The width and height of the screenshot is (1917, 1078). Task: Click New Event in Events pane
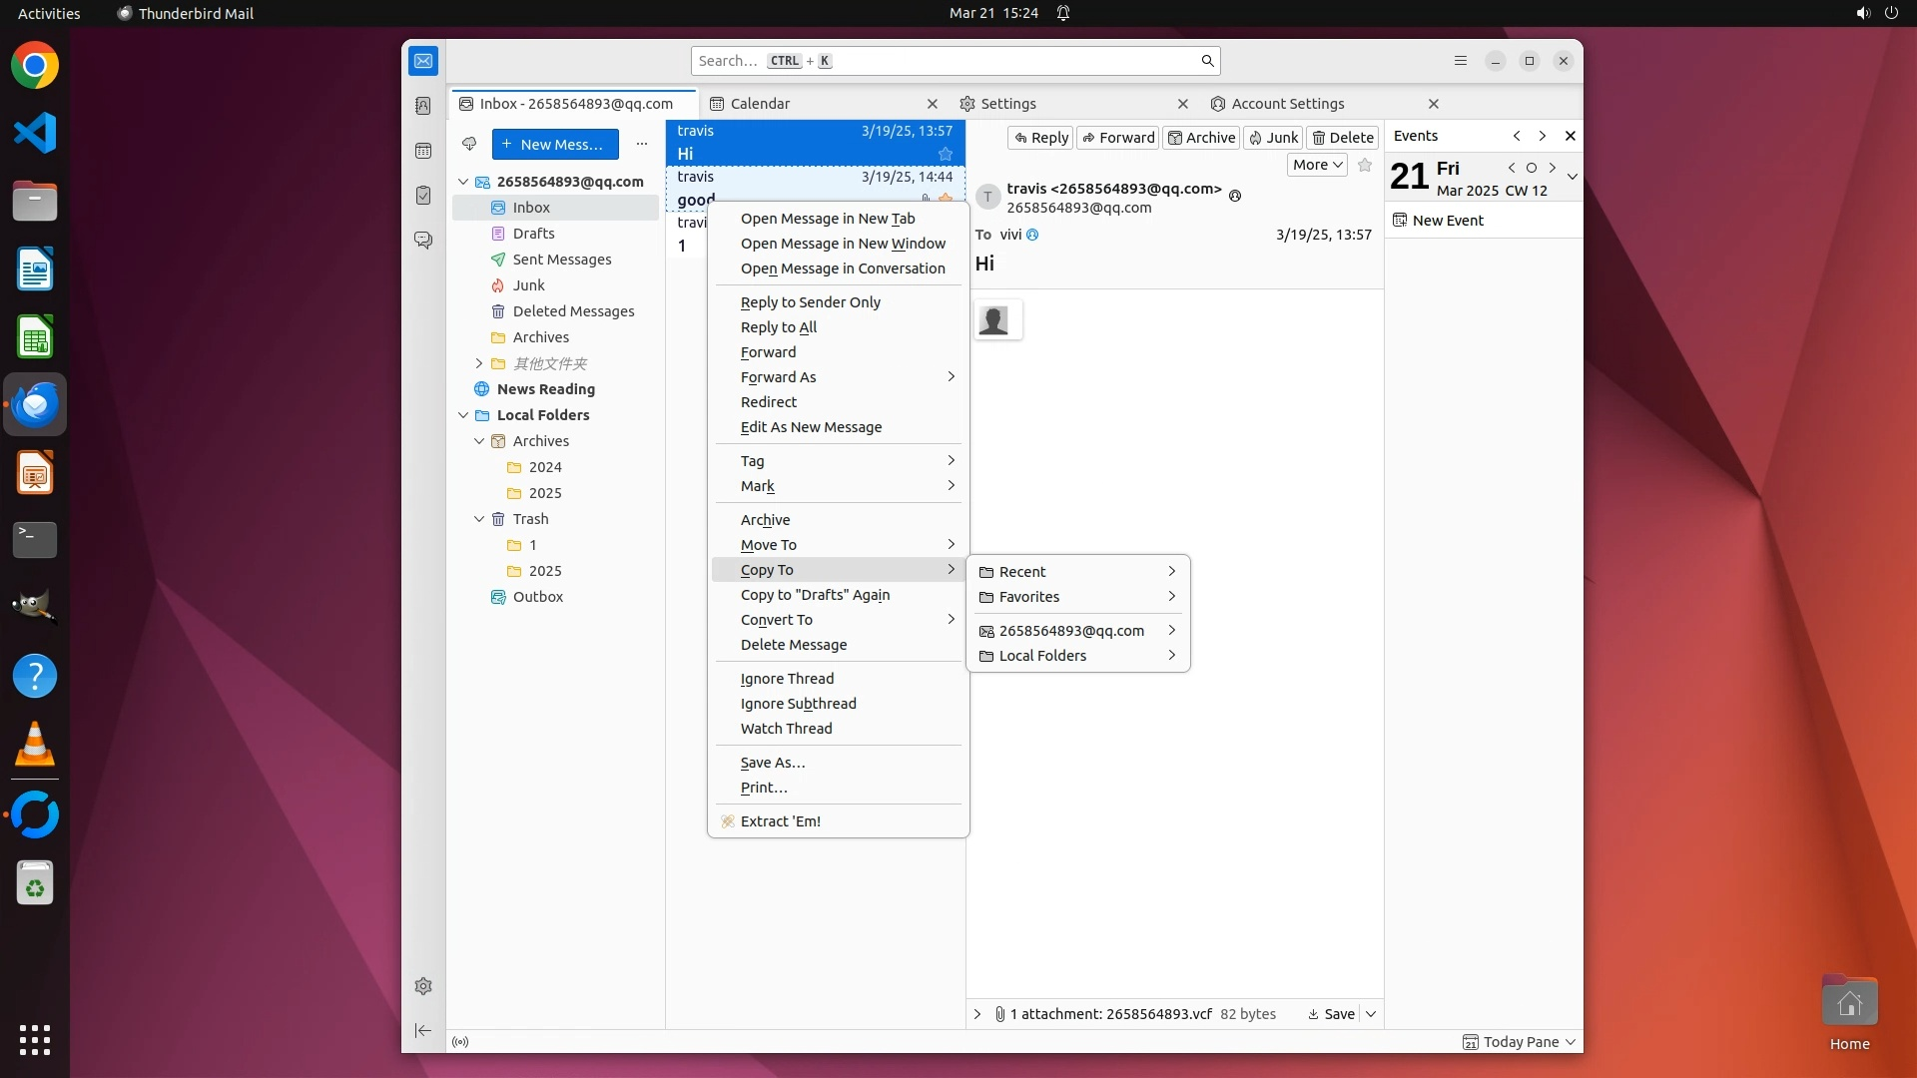click(1447, 221)
